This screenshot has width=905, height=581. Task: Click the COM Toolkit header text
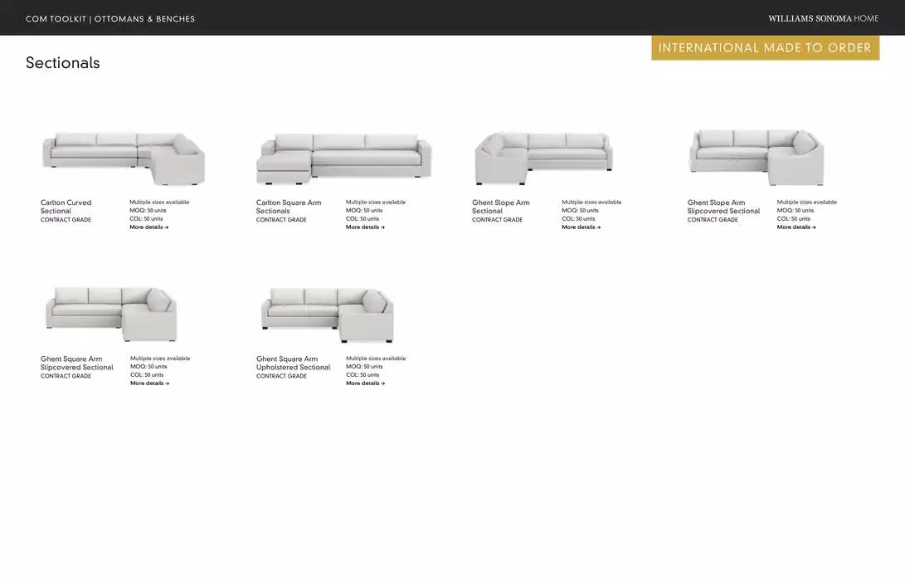pyautogui.click(x=110, y=19)
